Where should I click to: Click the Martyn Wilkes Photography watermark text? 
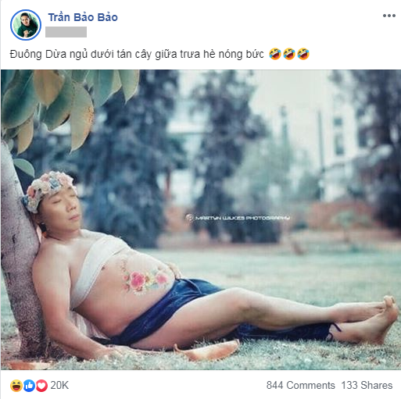(242, 218)
